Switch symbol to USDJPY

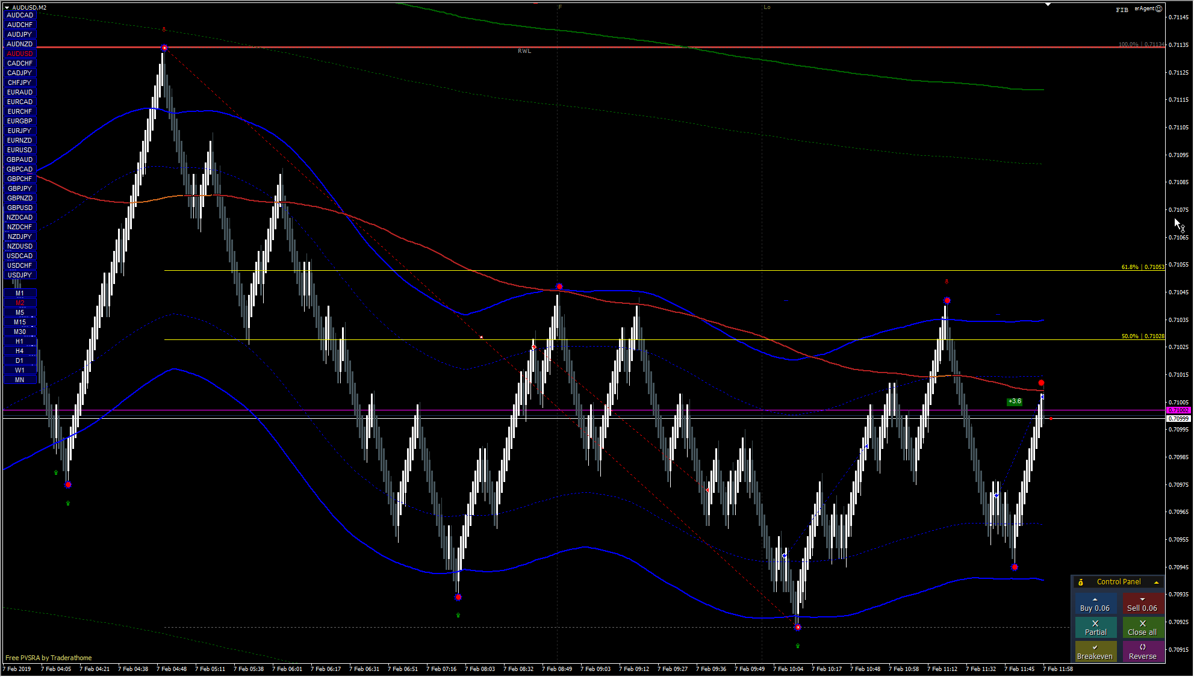[x=20, y=275]
